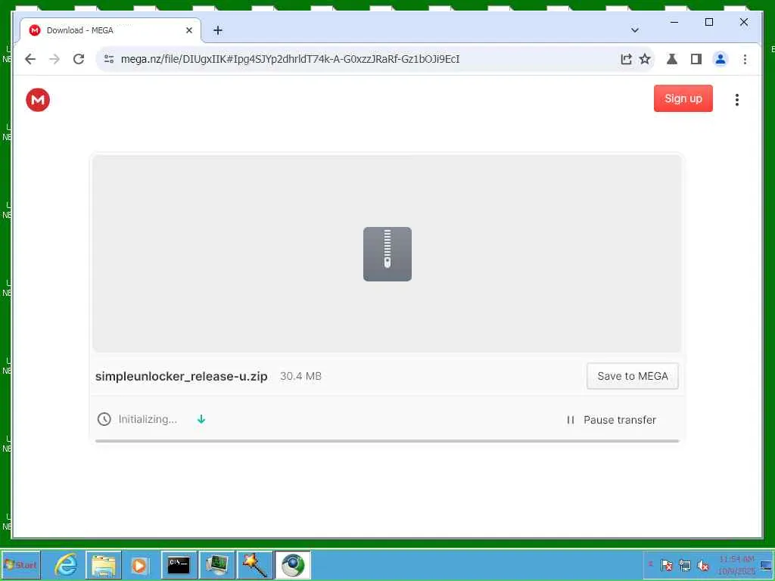Open the Windows Start menu
775x581 pixels.
click(x=20, y=564)
